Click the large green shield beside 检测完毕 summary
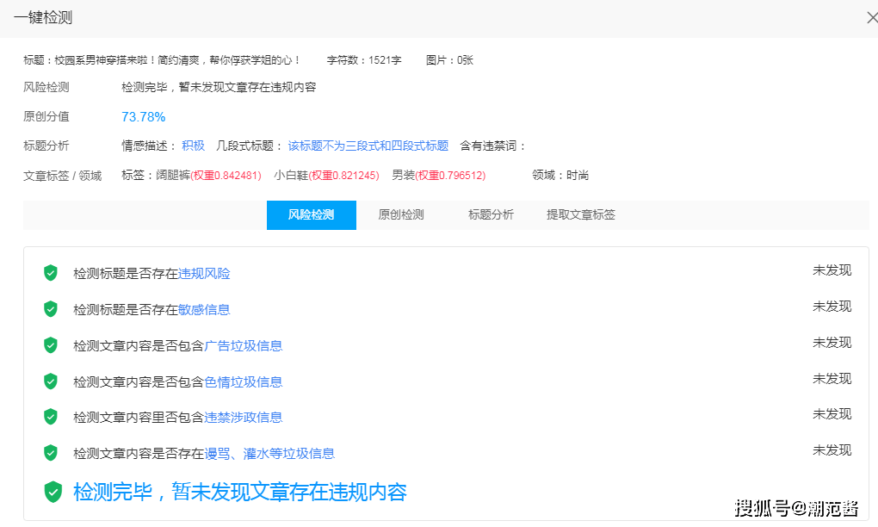 [x=55, y=493]
